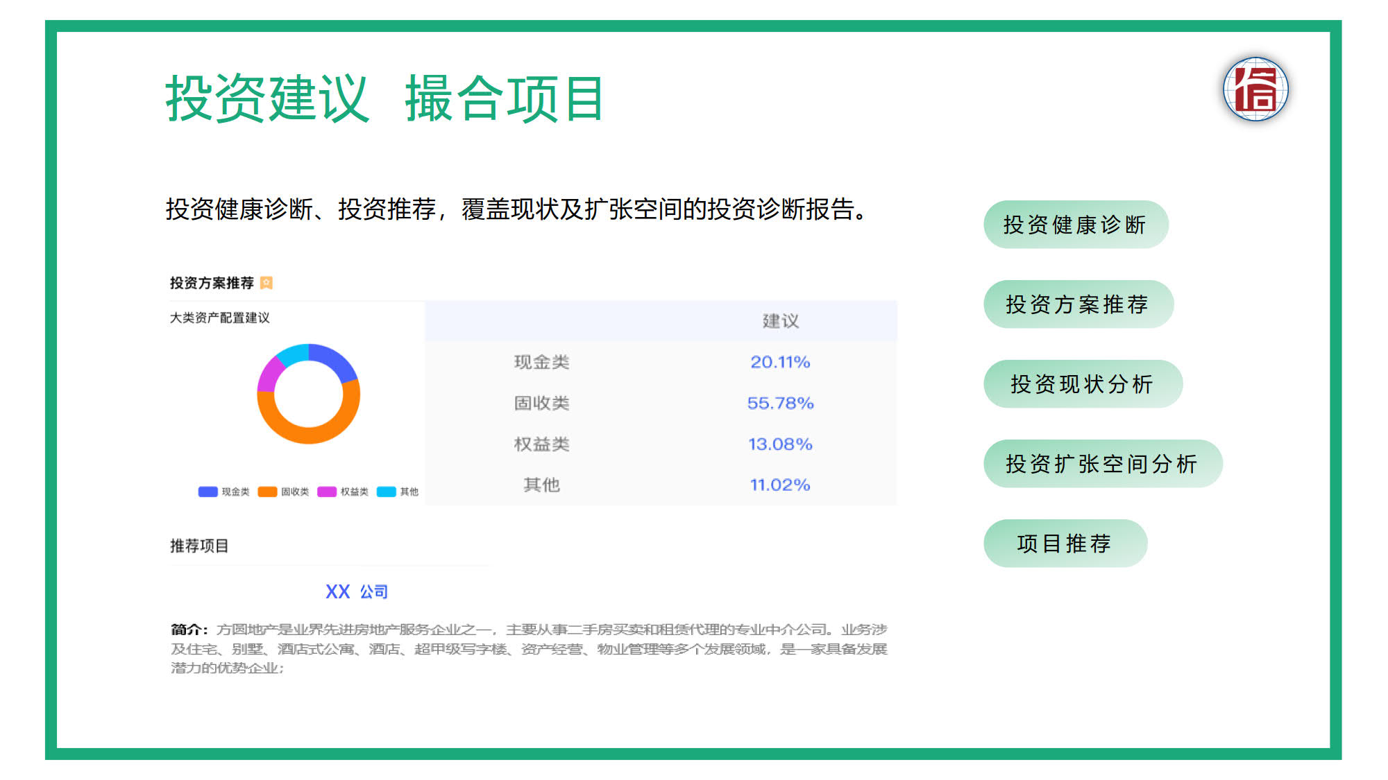Click the 55.78% value for 固收类
Viewport: 1388px width, 780px height.
point(780,403)
